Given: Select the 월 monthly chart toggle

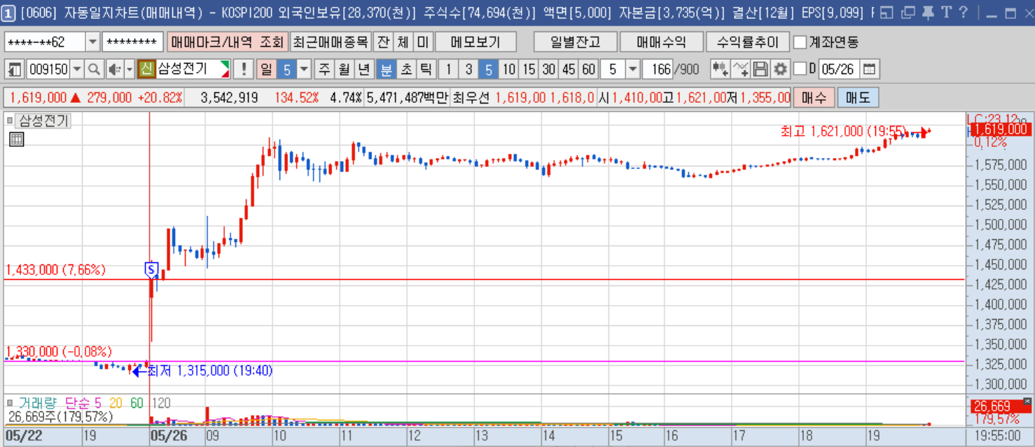Looking at the screenshot, I should tap(344, 69).
